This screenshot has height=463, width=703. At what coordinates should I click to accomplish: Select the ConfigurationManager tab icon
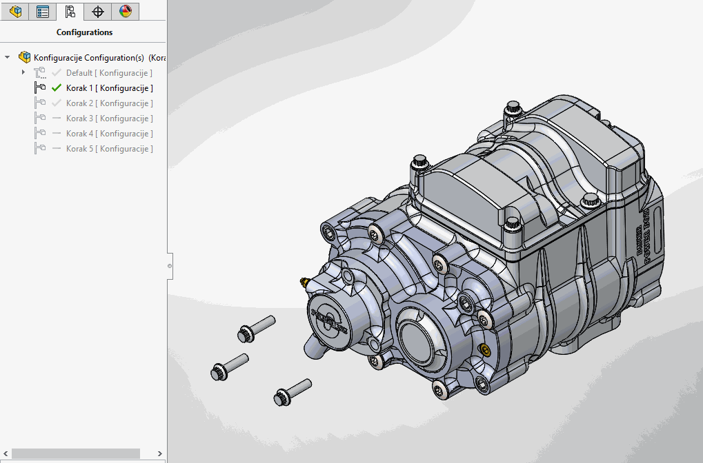70,12
